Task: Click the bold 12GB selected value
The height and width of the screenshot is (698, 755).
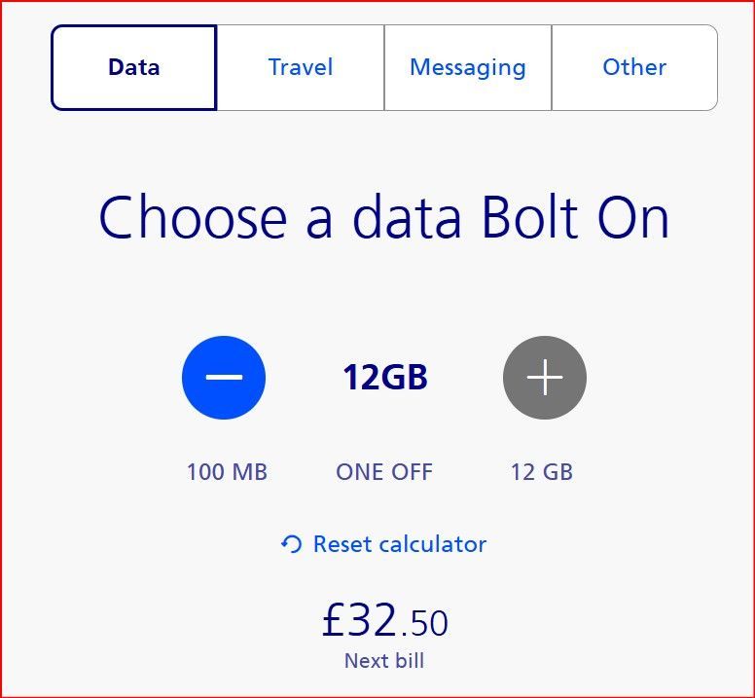Action: coord(384,377)
